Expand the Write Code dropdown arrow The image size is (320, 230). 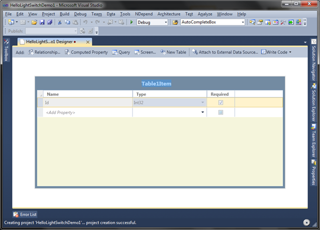(x=290, y=52)
